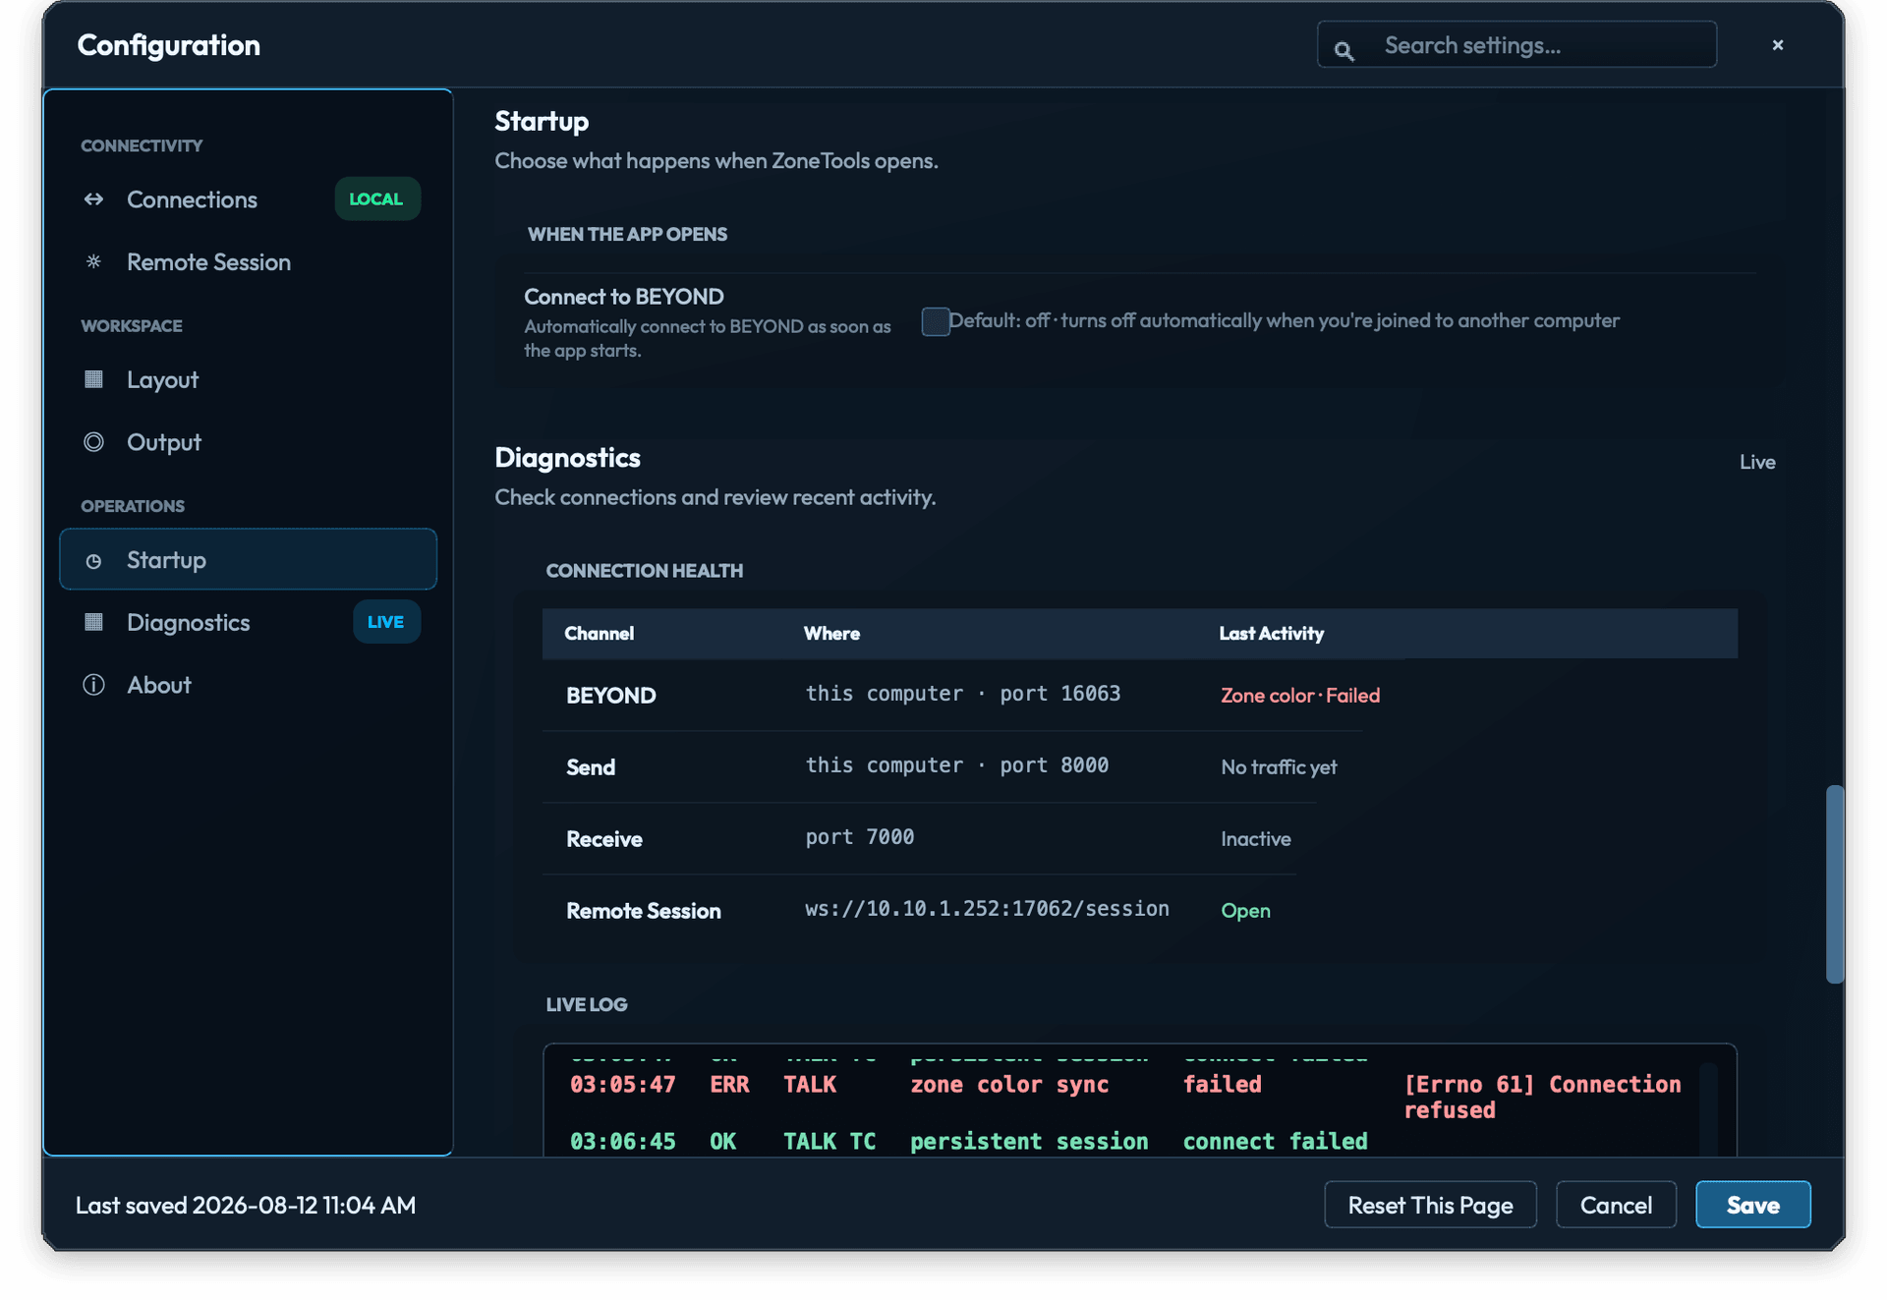1887x1300 pixels.
Task: Toggle the Connect to BEYOND checkbox
Action: click(936, 321)
